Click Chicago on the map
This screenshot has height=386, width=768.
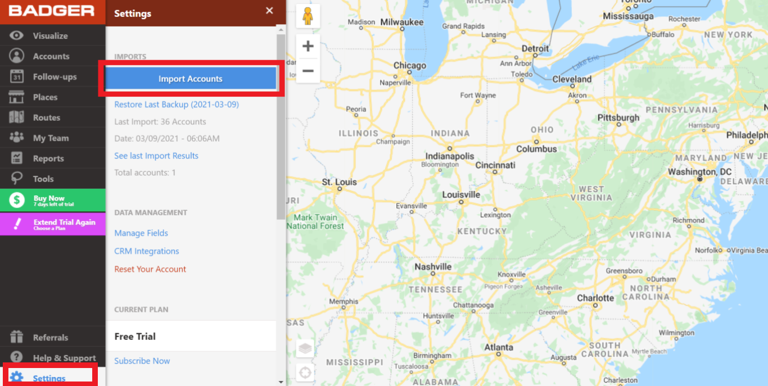(x=410, y=66)
